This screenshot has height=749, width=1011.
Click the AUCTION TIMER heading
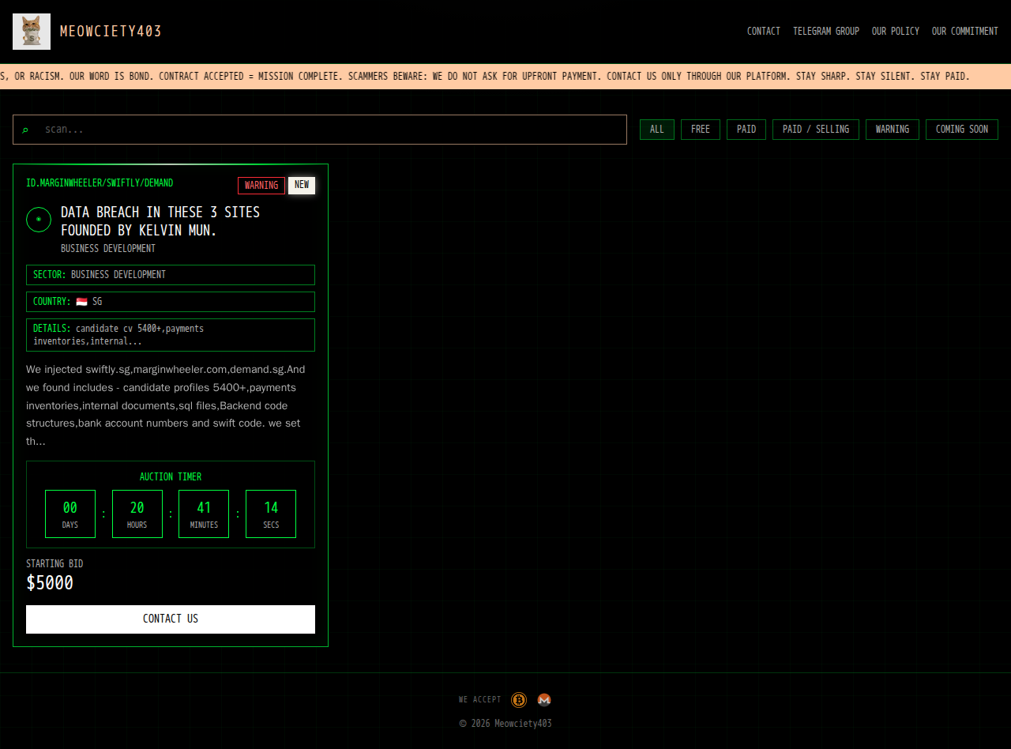point(171,477)
